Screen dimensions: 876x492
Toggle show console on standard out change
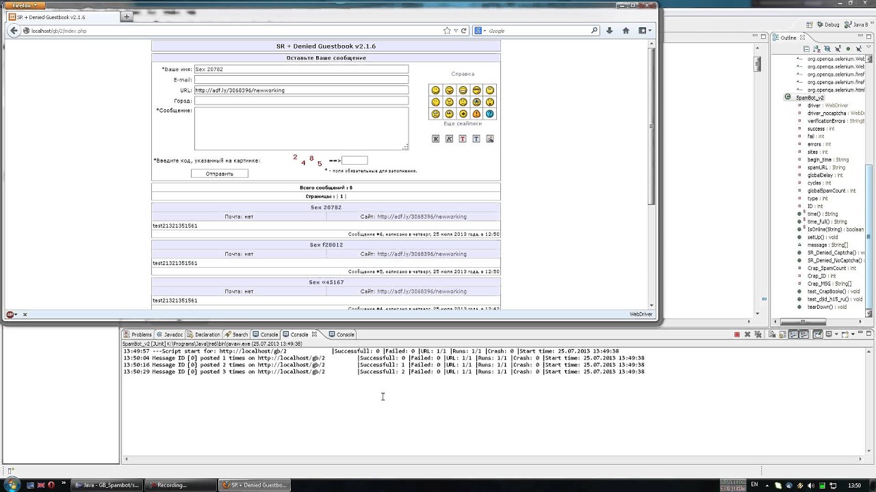[793, 334]
